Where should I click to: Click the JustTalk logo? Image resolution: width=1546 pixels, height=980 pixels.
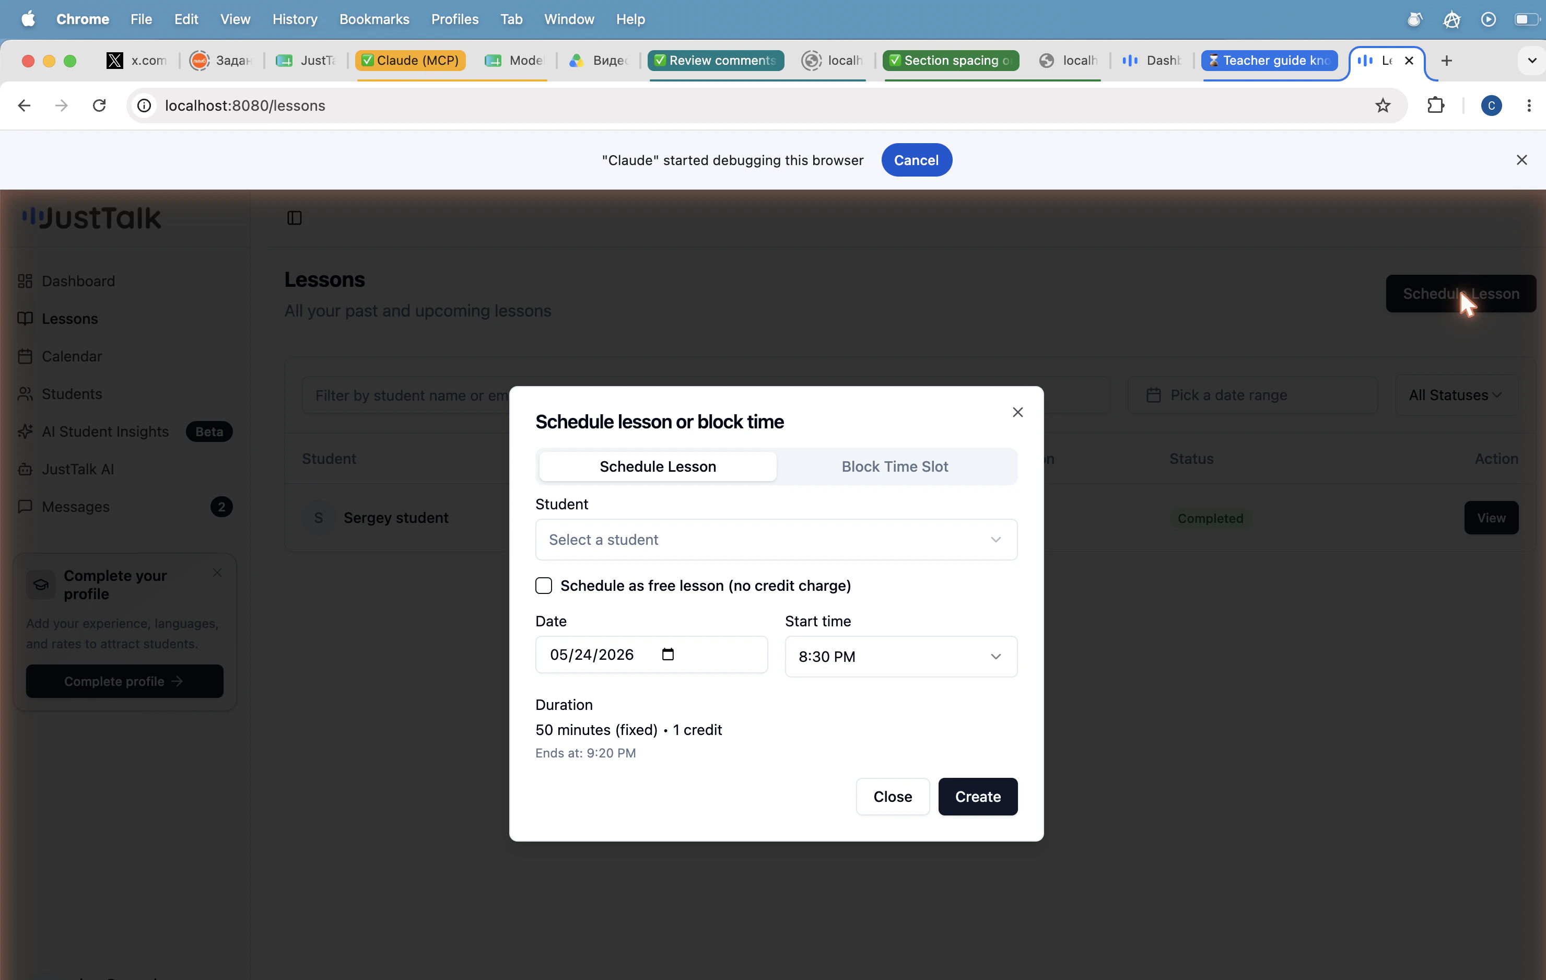click(x=91, y=218)
